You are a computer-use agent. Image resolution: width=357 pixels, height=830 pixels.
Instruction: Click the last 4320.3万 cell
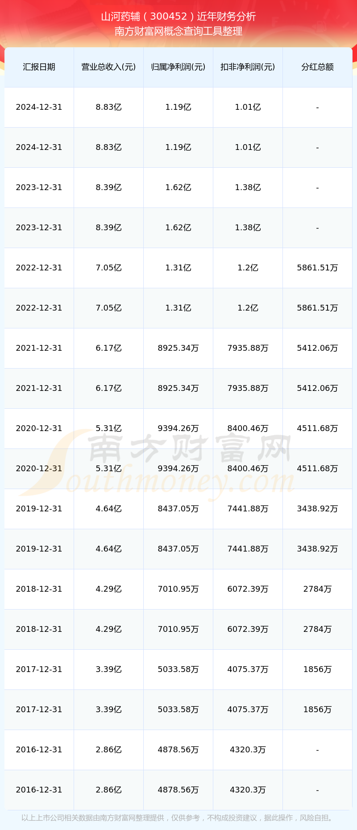click(x=248, y=790)
